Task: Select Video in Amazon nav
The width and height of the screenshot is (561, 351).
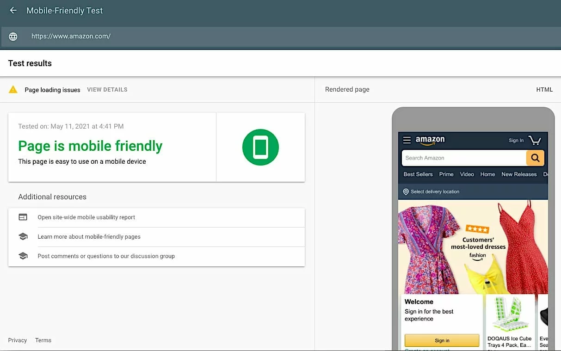Action: point(467,174)
